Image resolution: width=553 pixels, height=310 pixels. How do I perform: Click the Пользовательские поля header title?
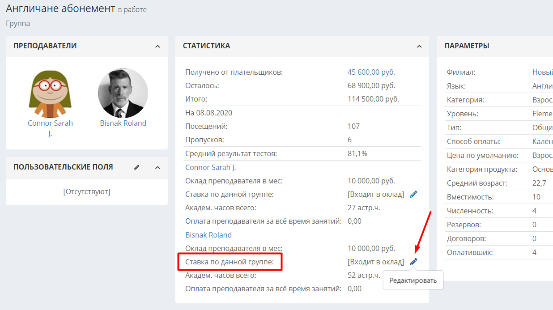tap(63, 167)
